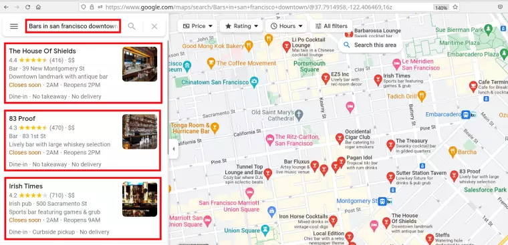The image size is (508, 245).
Task: Open the Irish Times listing title
Action: click(x=26, y=186)
